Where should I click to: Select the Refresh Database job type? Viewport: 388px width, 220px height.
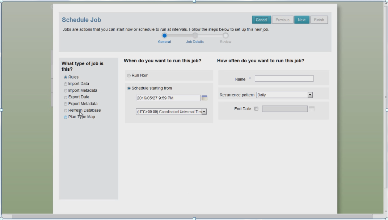[66, 111]
